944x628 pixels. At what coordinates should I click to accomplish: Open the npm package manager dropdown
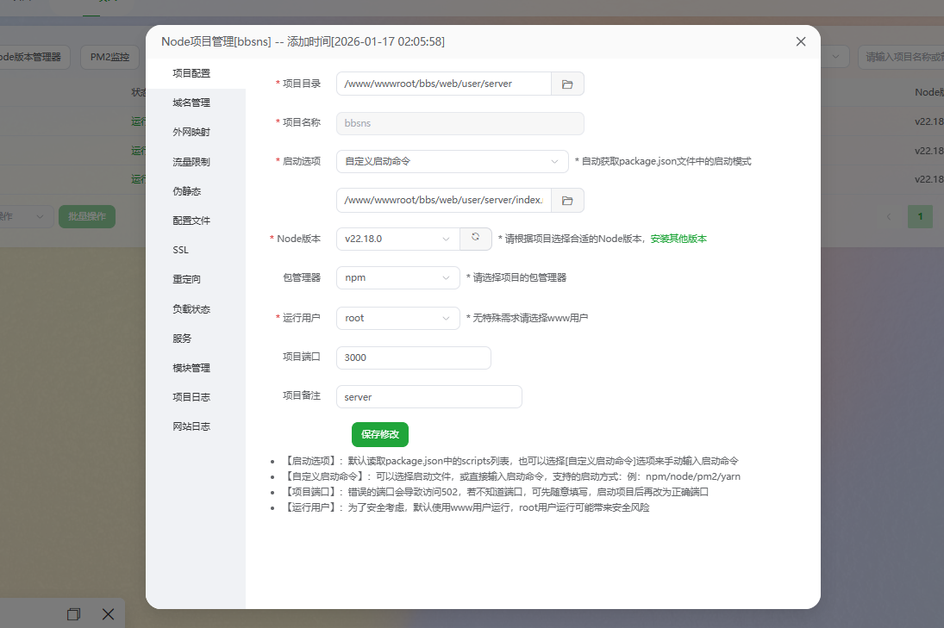(397, 277)
